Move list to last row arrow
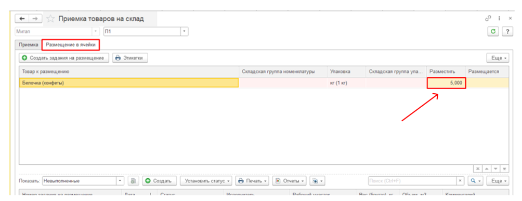The height and width of the screenshot is (201, 522). (x=505, y=169)
